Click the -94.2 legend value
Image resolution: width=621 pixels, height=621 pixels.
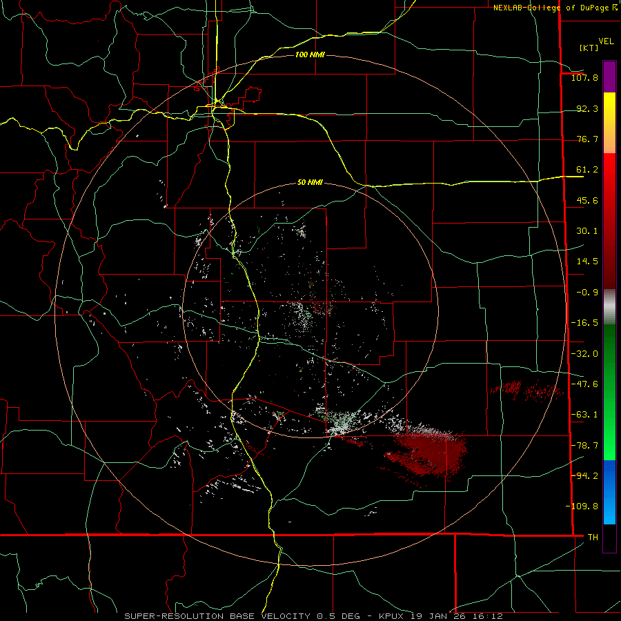point(584,475)
